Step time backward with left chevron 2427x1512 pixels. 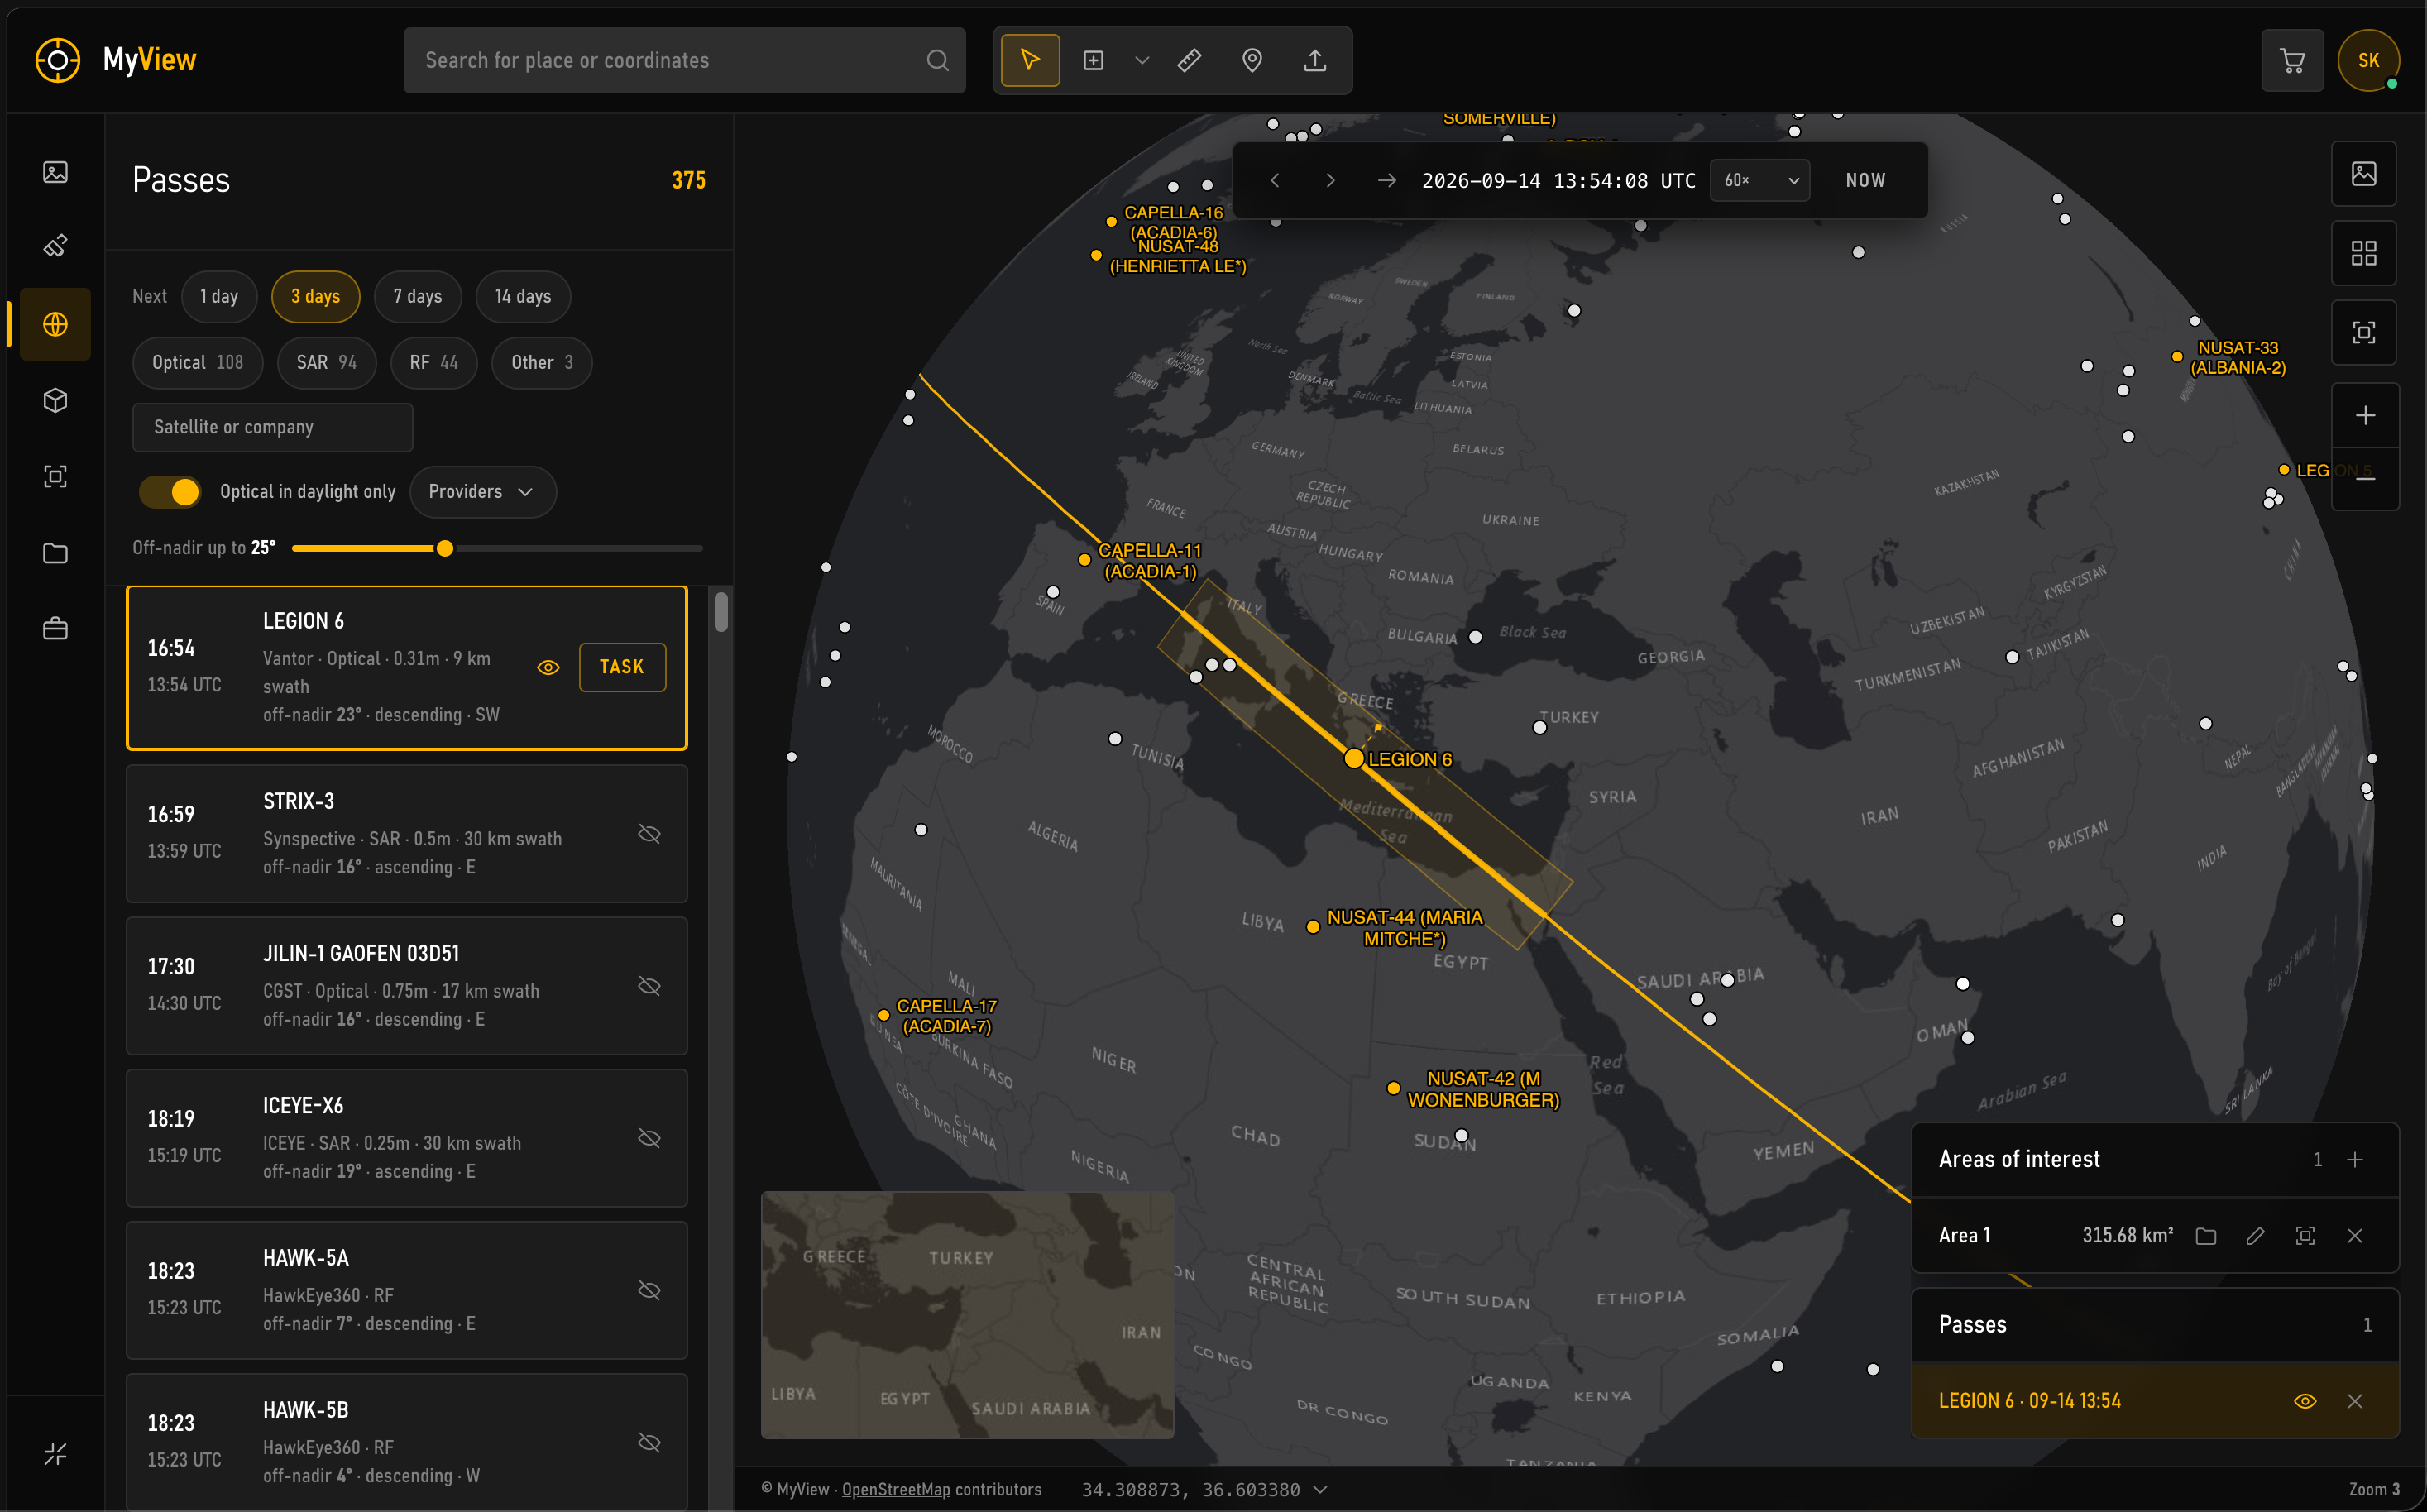1274,180
